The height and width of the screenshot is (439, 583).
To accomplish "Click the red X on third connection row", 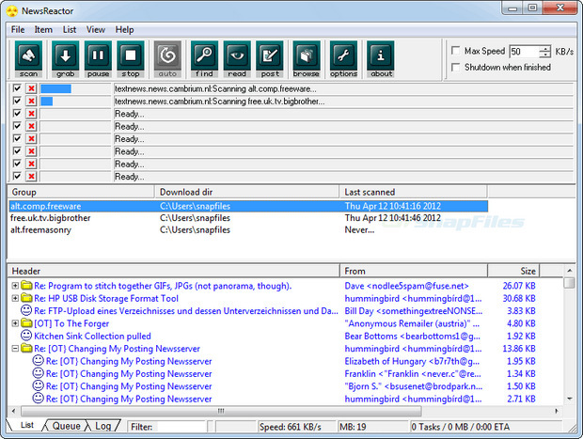I will [x=31, y=114].
